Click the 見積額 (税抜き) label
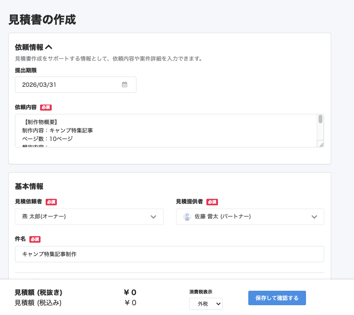Image resolution: width=354 pixels, height=315 pixels. tap(38, 293)
